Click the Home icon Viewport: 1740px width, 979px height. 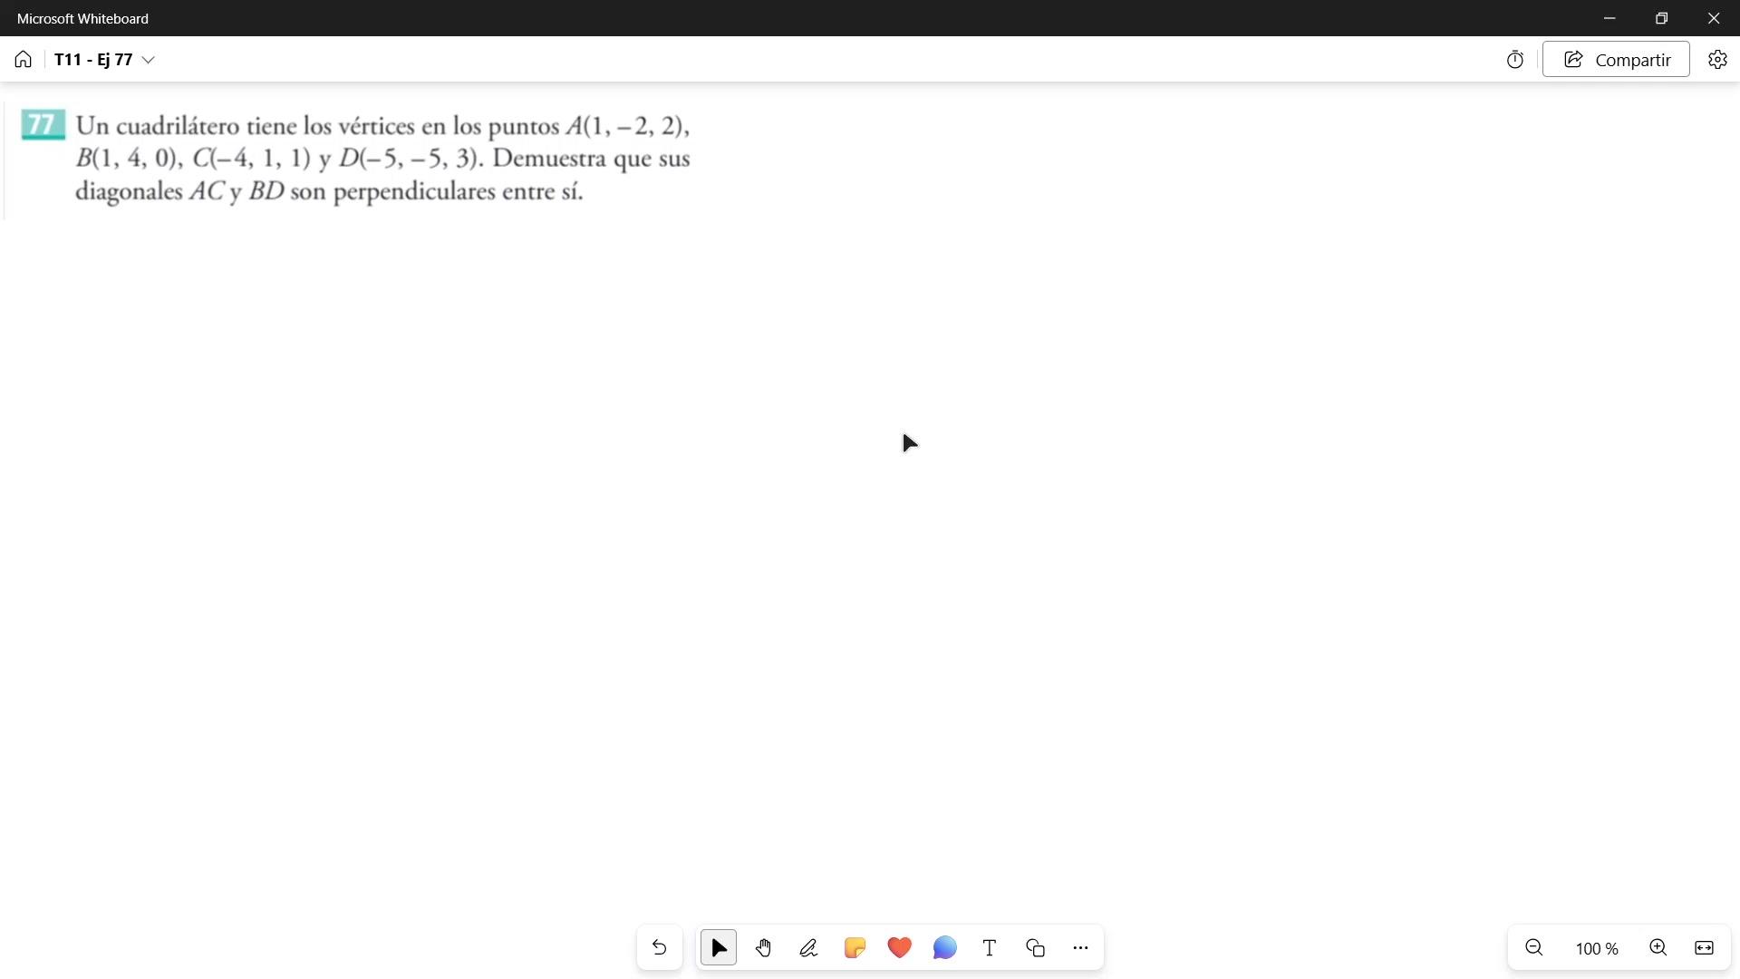coord(24,60)
